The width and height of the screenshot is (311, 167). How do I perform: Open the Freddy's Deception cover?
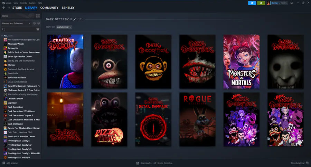pos(65,119)
